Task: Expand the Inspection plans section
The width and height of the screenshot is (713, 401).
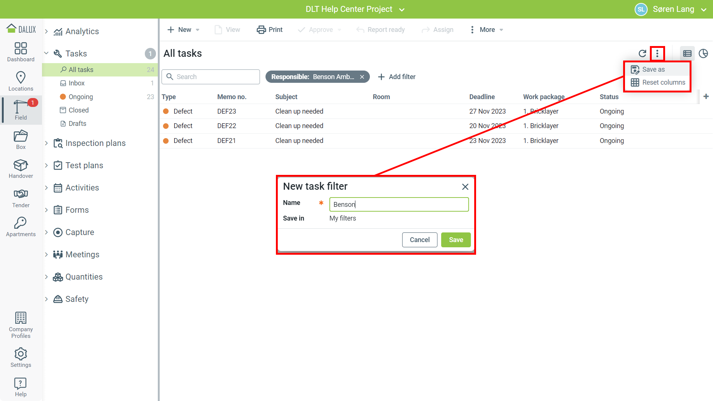Action: [x=46, y=143]
